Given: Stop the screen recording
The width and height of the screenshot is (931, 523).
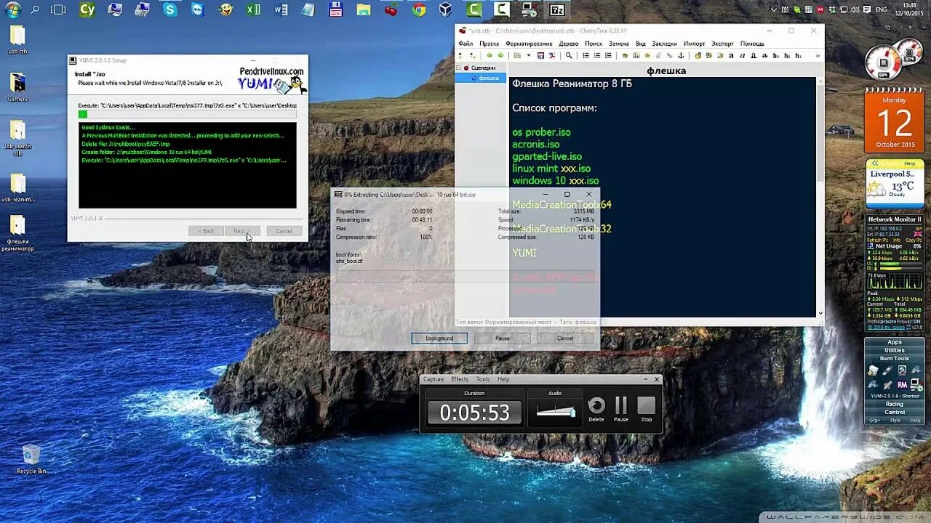Looking at the screenshot, I should point(646,408).
